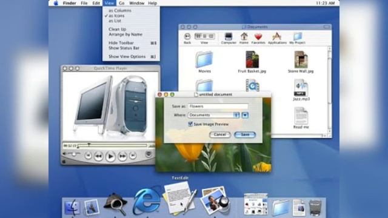388x218 pixels.
Task: Switch Documents window to list view
Action: point(205,36)
